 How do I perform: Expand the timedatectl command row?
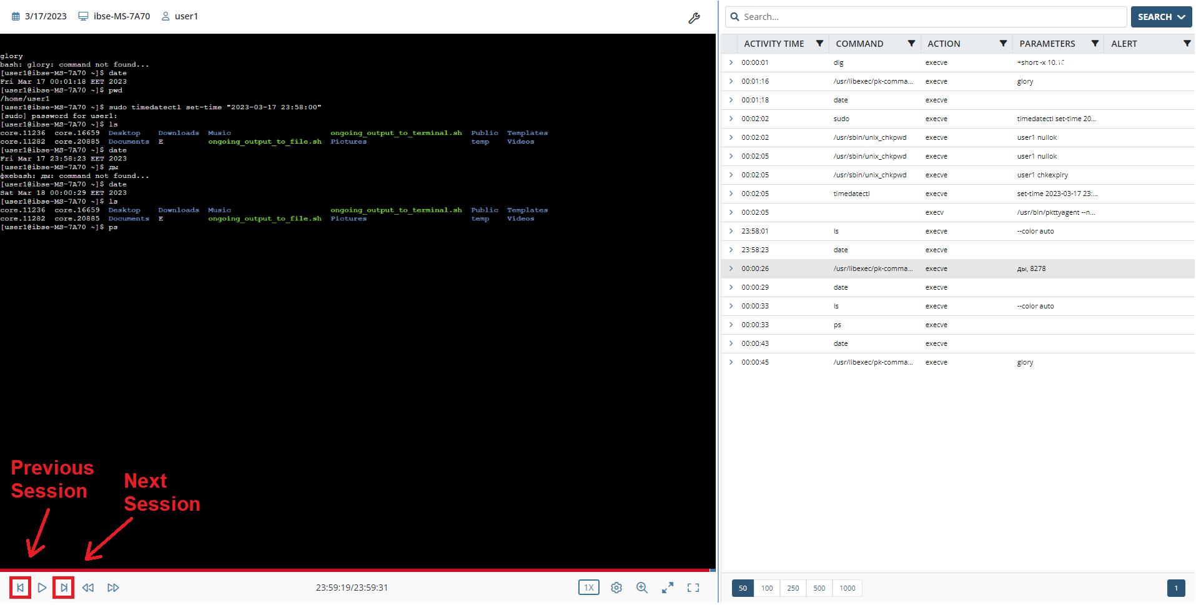[731, 194]
